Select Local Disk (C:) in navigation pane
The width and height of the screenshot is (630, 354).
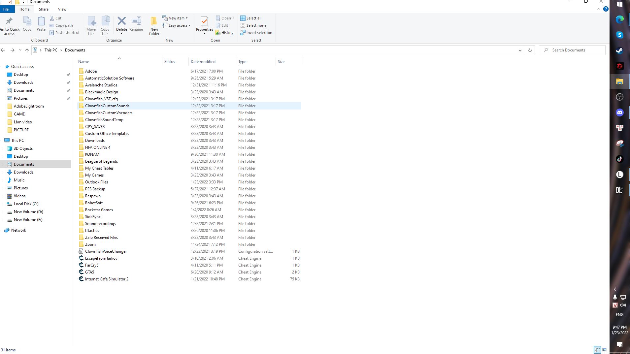26,204
